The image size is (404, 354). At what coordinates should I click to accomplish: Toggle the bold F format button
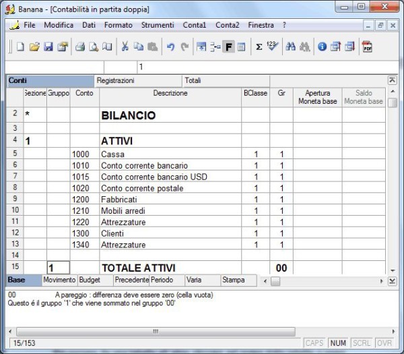228,47
